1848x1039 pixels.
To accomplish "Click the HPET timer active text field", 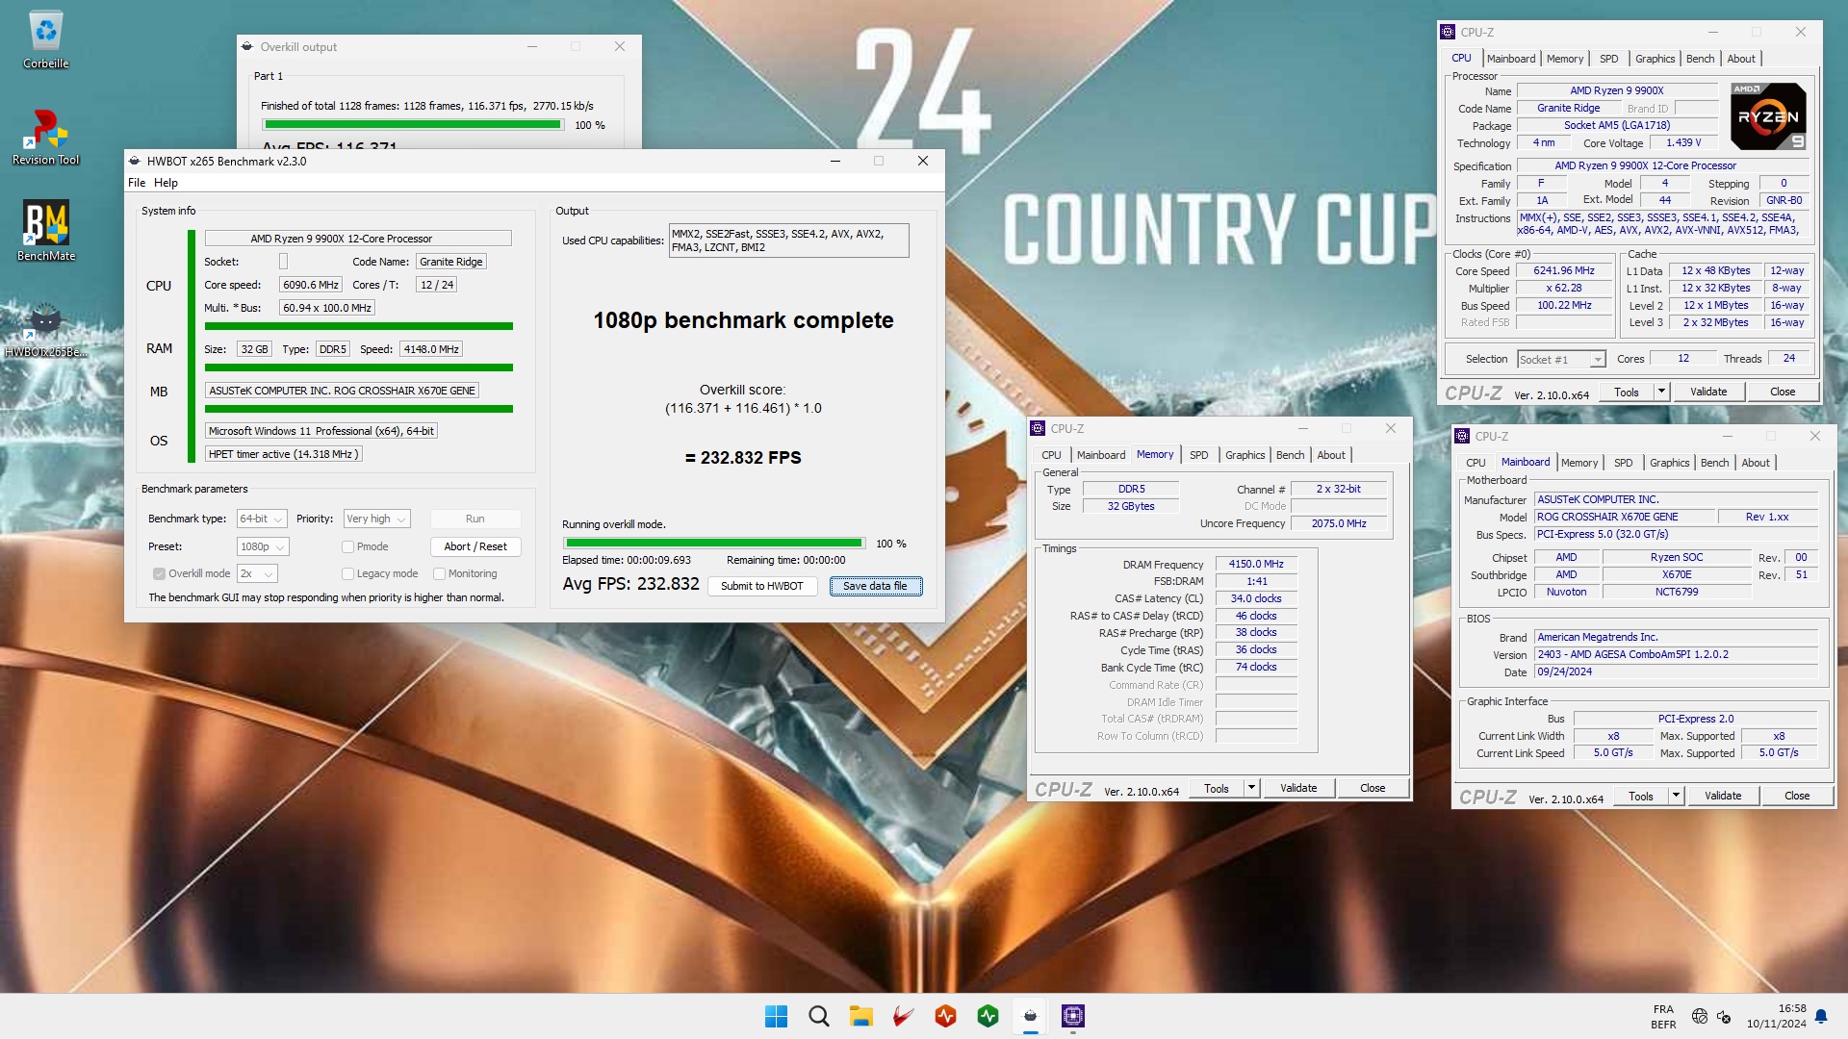I will [283, 454].
